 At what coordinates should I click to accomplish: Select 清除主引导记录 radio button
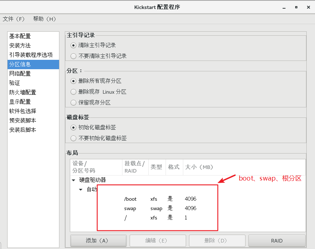tap(73, 45)
